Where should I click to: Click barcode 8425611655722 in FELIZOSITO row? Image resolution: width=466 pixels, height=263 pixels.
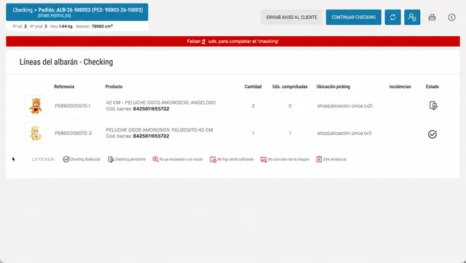tap(151, 136)
